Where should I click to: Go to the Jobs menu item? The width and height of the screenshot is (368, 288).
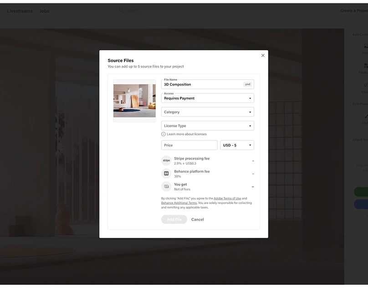pos(44,11)
